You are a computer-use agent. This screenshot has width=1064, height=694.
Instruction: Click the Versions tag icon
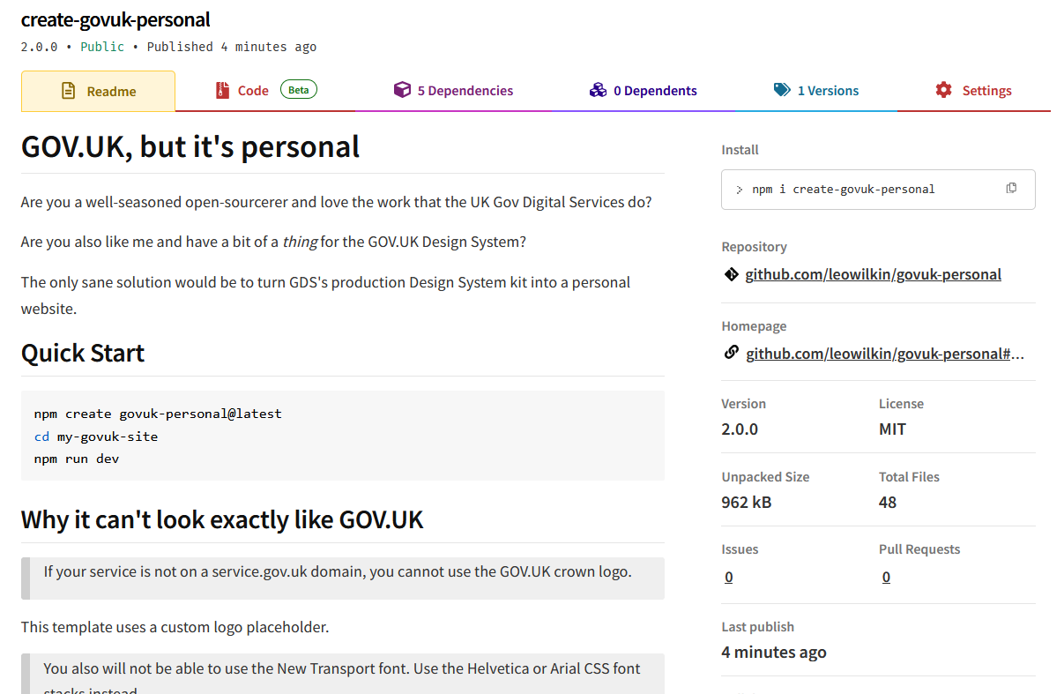[782, 90]
